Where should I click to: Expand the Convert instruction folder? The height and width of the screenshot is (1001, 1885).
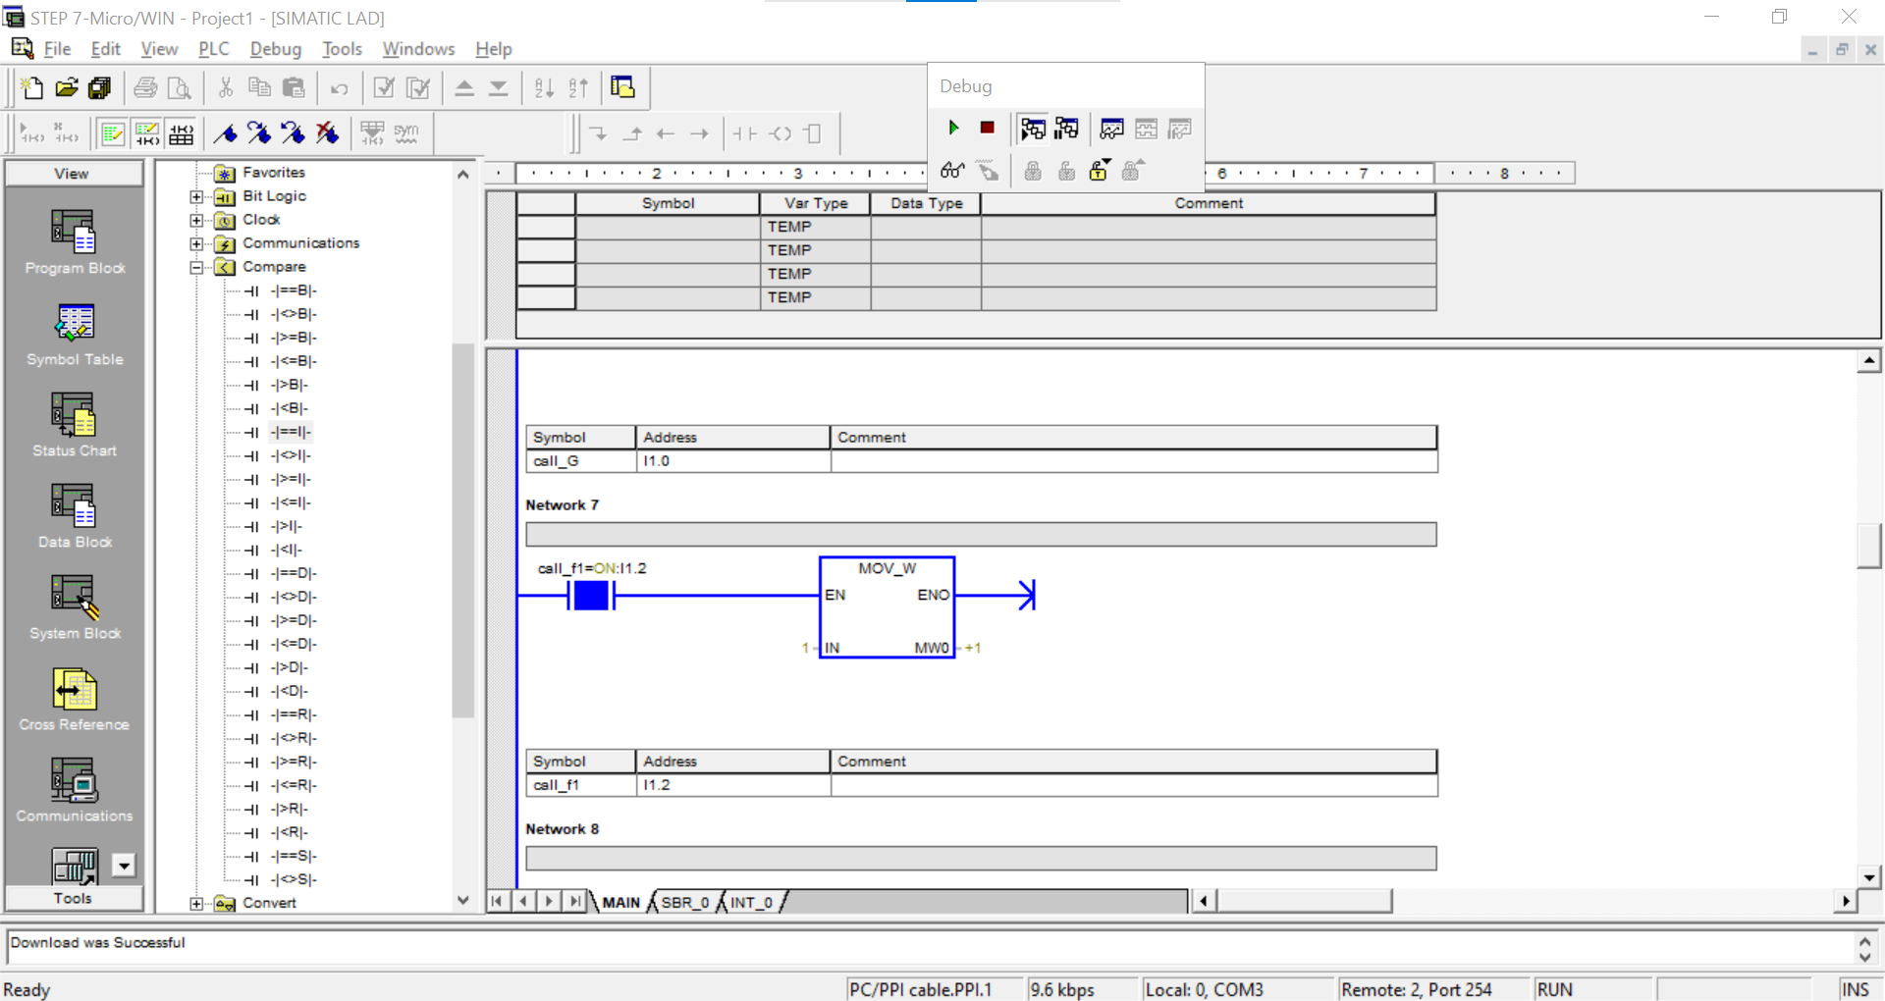point(196,903)
